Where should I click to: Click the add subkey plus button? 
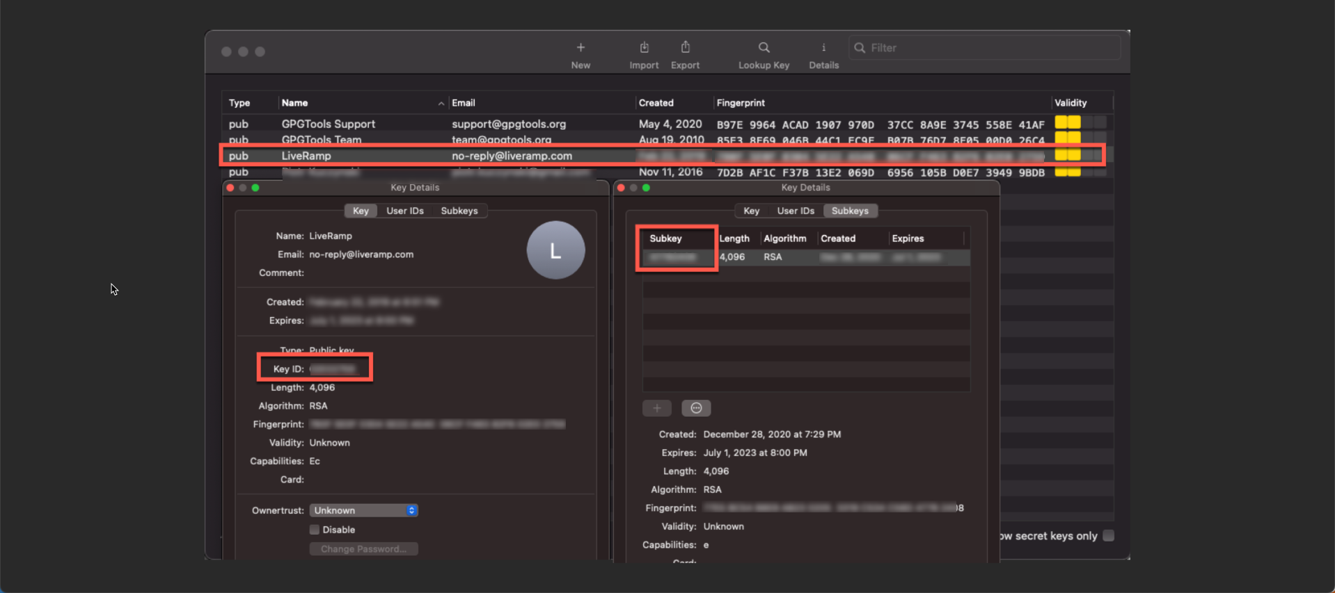[x=657, y=408]
